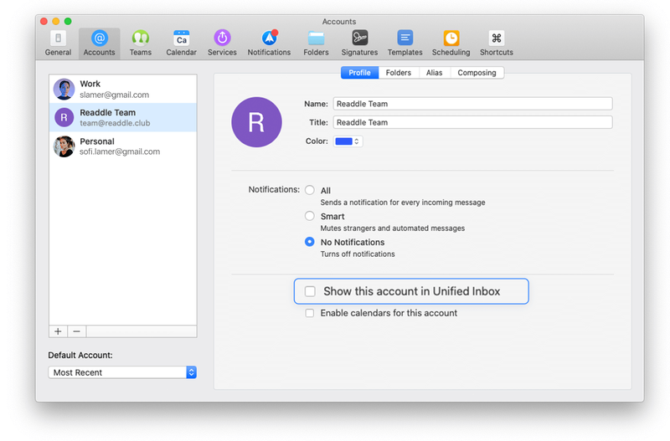Click the minus button to remove account
The width and height of the screenshot is (670, 441).
coord(76,331)
